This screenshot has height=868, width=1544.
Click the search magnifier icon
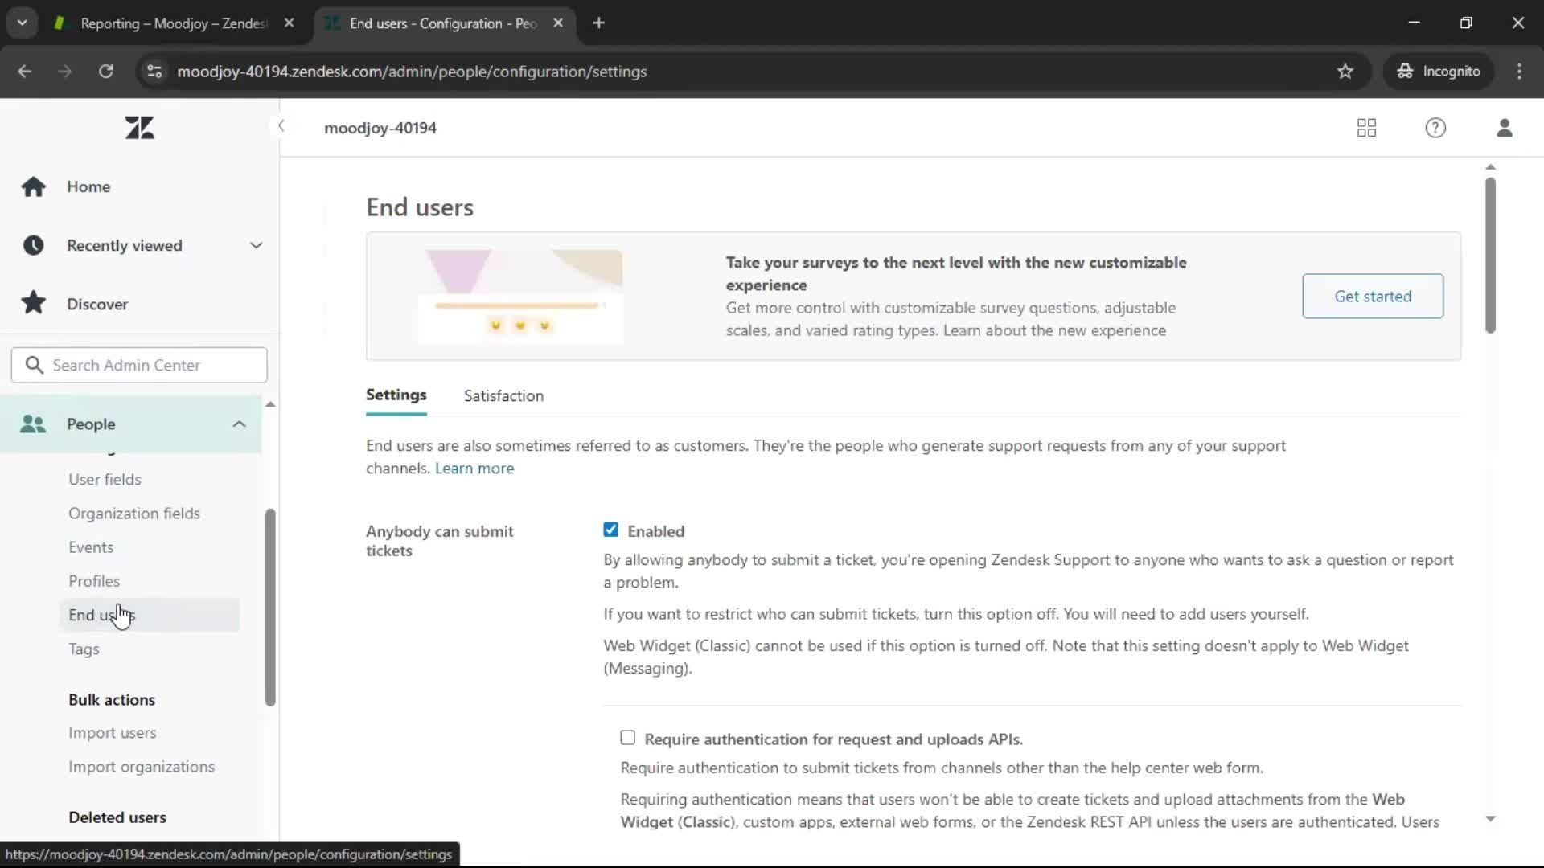click(x=34, y=366)
